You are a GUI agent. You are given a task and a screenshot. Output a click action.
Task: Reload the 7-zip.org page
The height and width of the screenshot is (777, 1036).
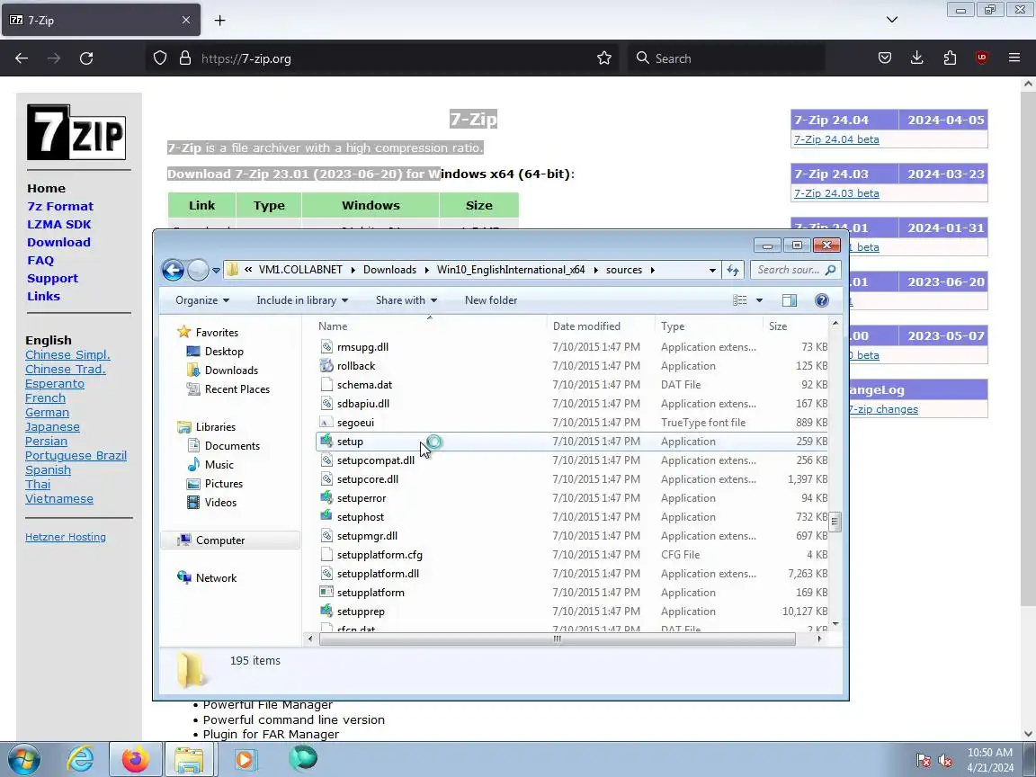(x=86, y=58)
